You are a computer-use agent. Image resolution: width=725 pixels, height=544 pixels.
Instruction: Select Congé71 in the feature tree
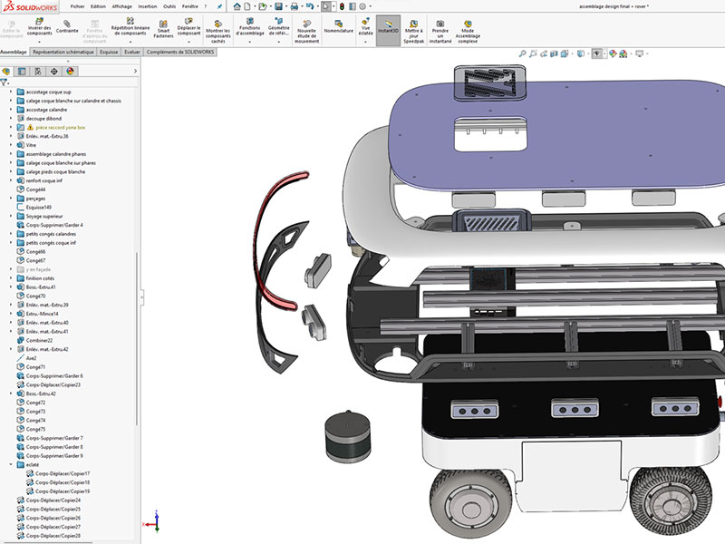click(x=36, y=367)
